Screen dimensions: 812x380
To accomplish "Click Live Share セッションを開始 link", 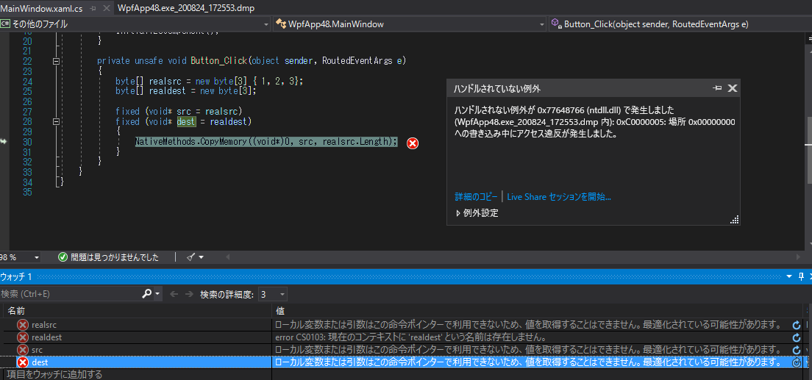I will click(x=559, y=197).
